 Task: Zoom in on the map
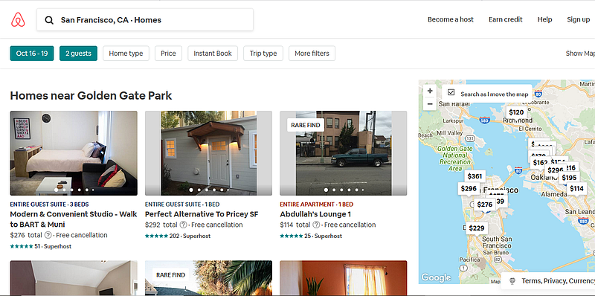coord(430,91)
